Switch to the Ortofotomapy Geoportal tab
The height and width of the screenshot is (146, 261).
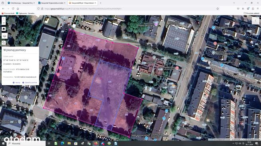coord(20,3)
